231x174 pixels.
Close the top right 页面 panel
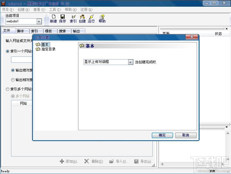(x=227, y=29)
